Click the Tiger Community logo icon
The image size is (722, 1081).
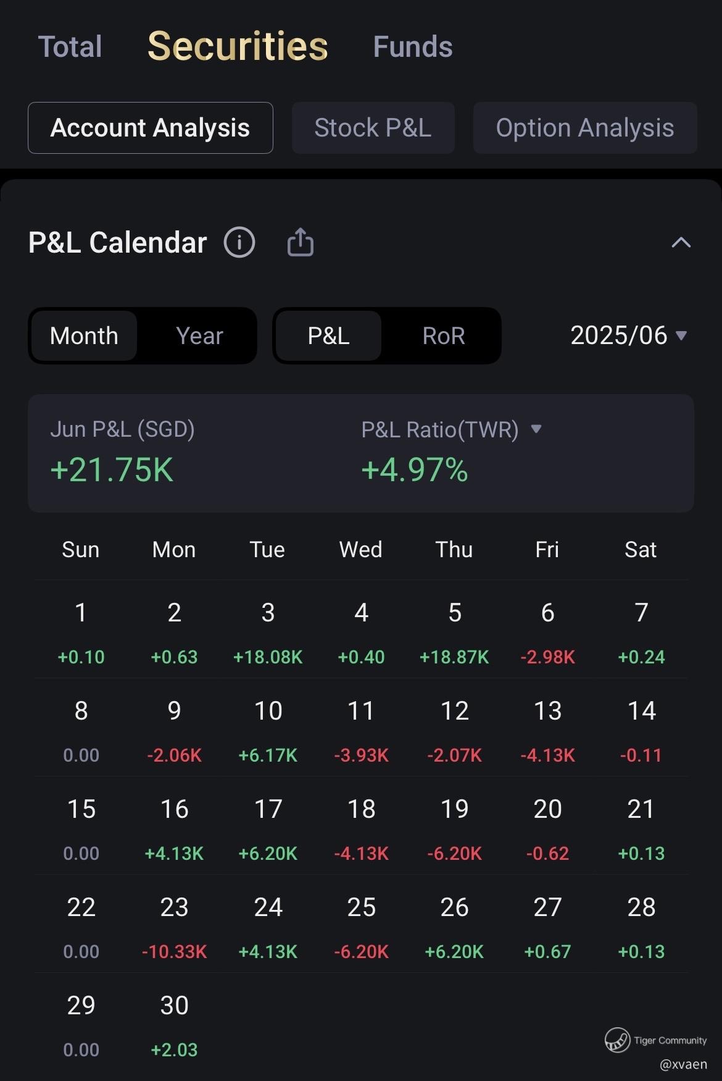point(617,1040)
